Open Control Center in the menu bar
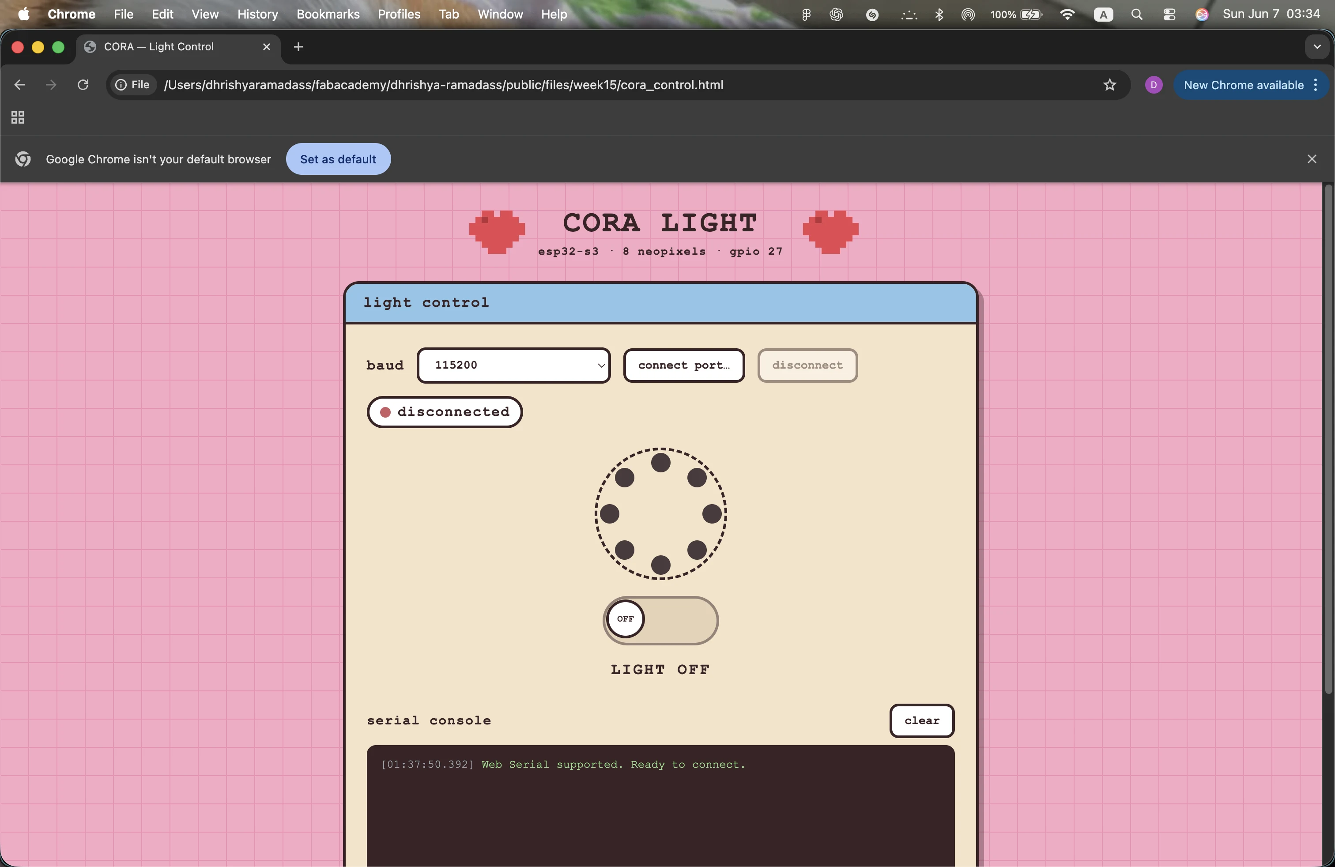The image size is (1335, 867). [1169, 15]
